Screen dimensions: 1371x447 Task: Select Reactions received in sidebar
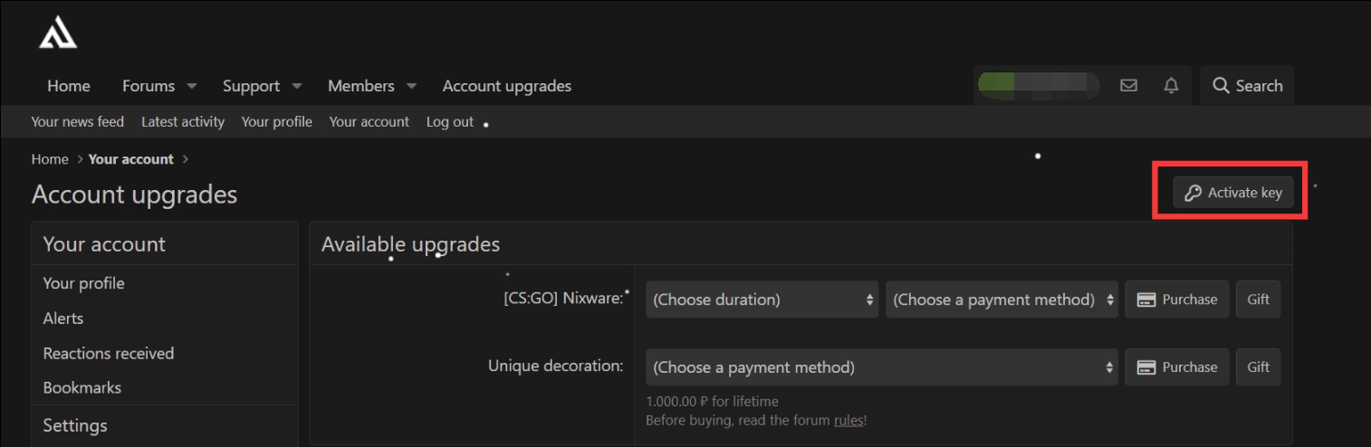108,353
